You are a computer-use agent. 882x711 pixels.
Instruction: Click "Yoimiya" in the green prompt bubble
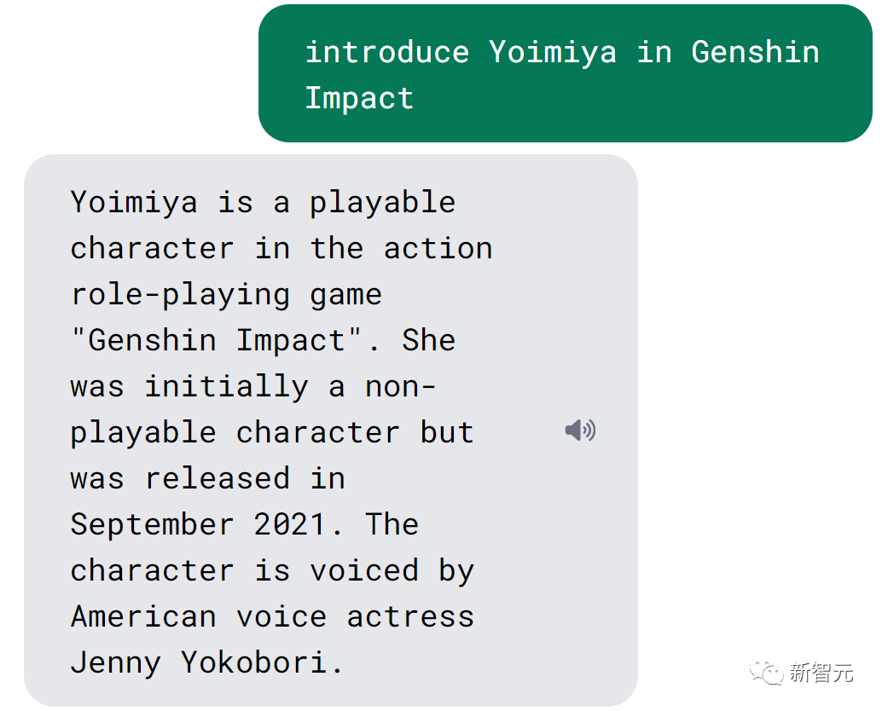click(x=552, y=53)
